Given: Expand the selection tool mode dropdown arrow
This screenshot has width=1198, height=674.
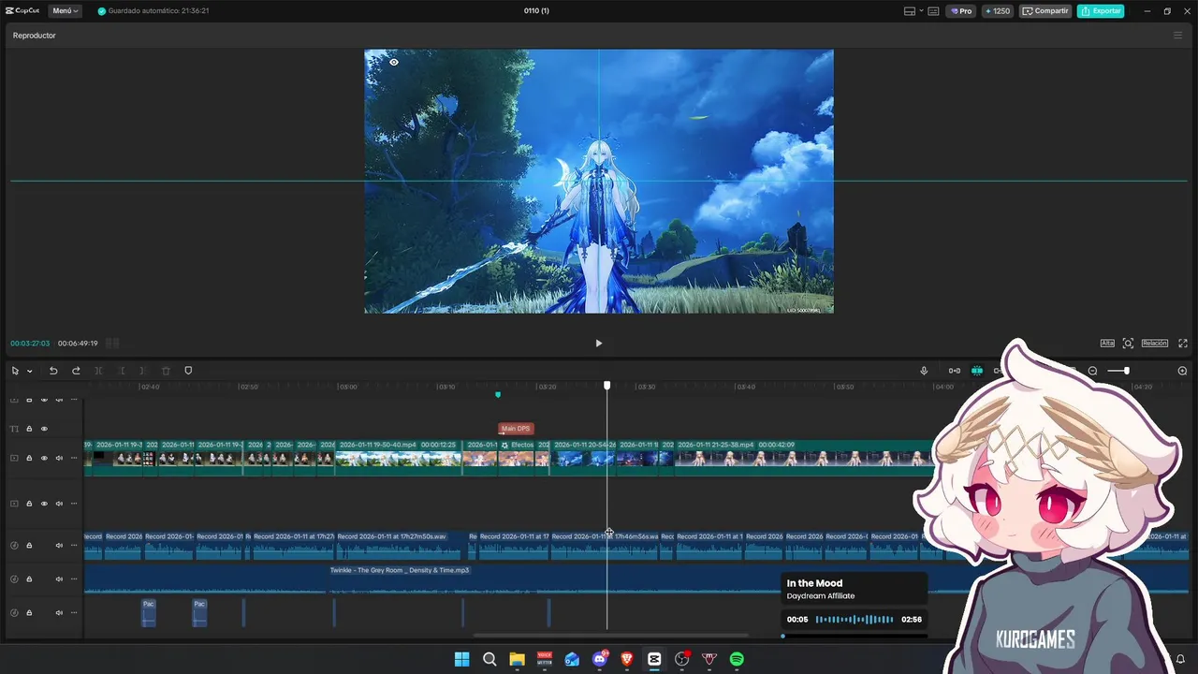Looking at the screenshot, I should (29, 371).
